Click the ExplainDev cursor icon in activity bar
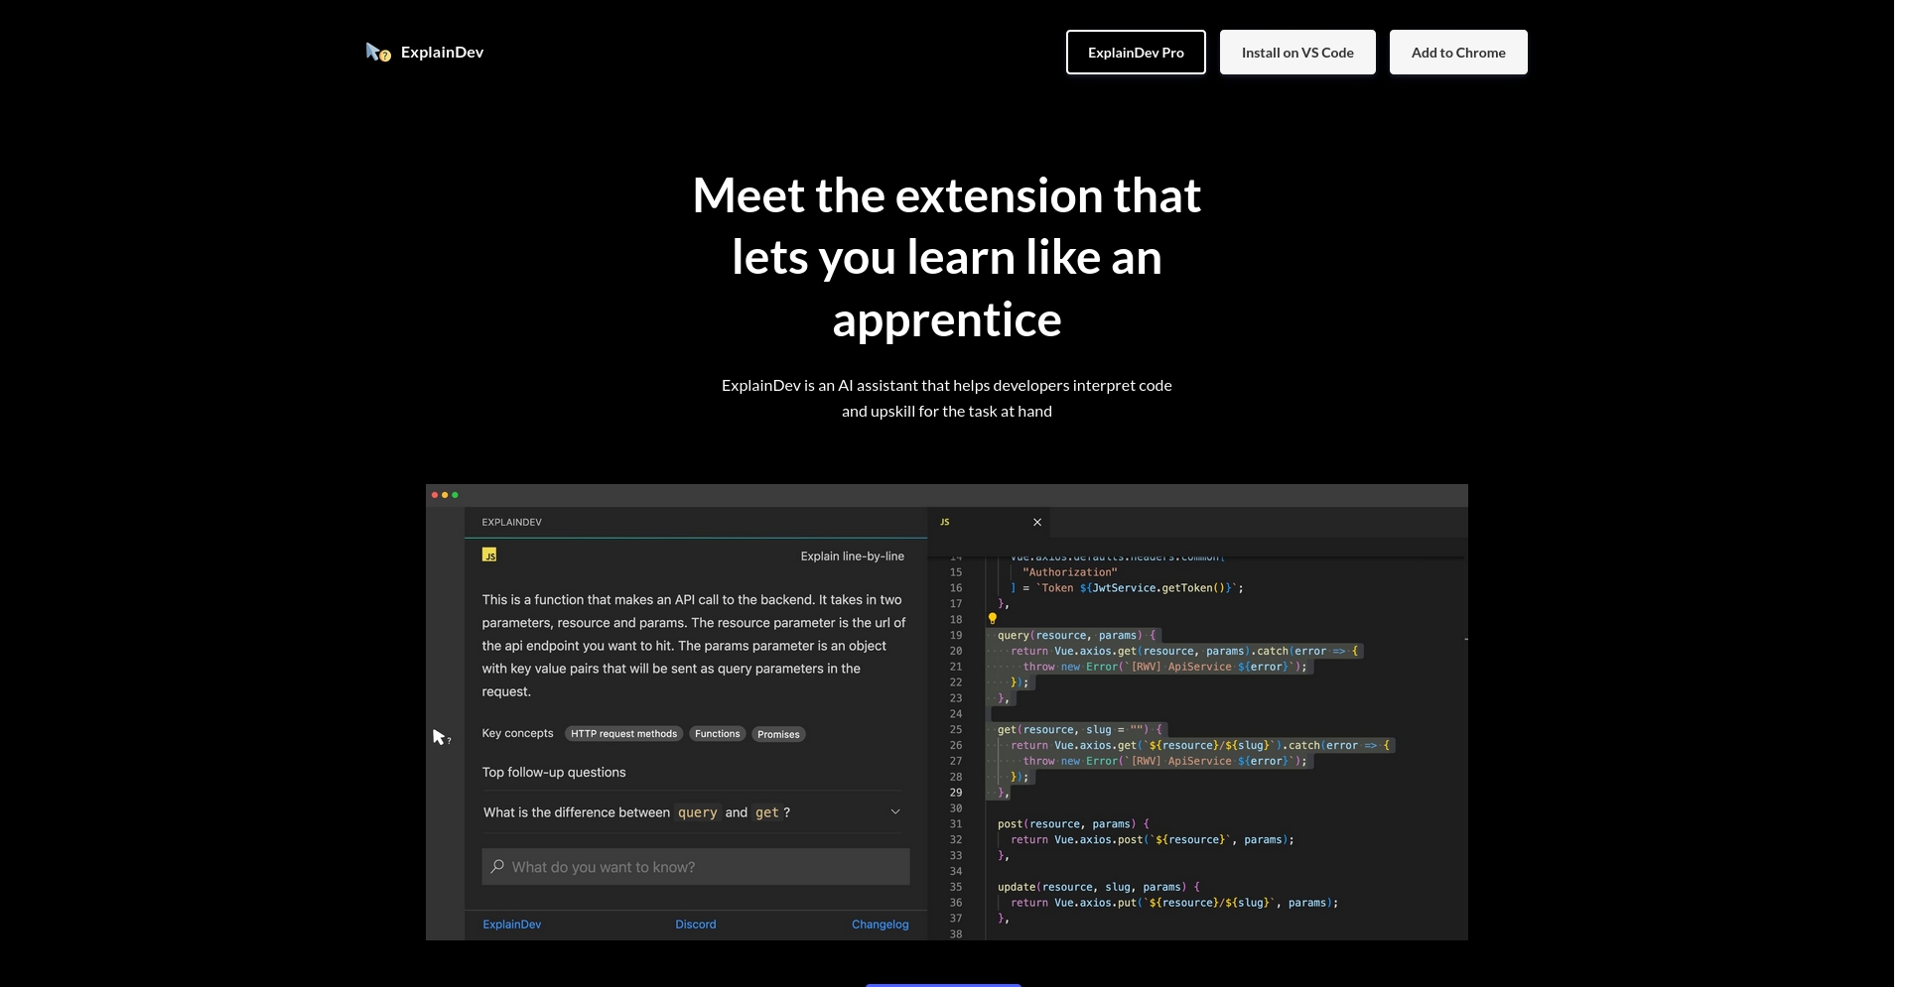 point(442,737)
